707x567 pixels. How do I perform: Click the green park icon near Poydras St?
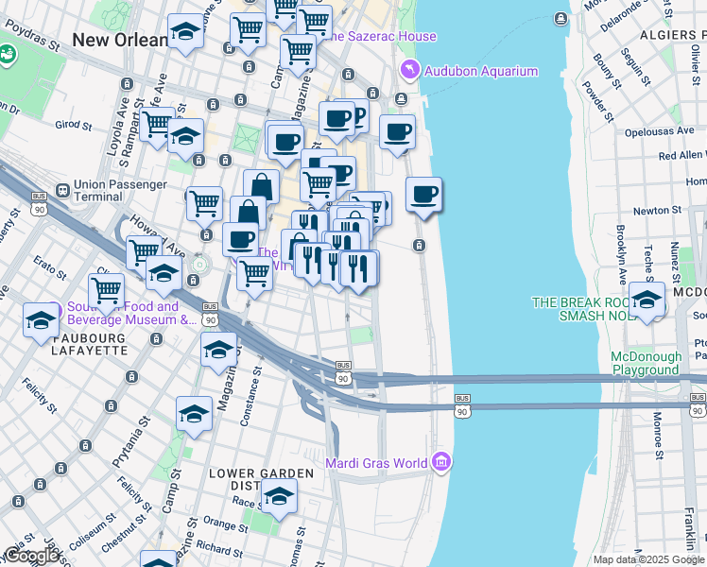[x=8, y=54]
